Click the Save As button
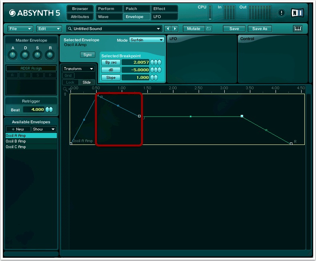The height and width of the screenshot is (261, 316). pos(260,28)
